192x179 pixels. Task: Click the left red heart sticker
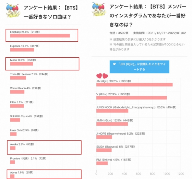pyautogui.click(x=99, y=76)
